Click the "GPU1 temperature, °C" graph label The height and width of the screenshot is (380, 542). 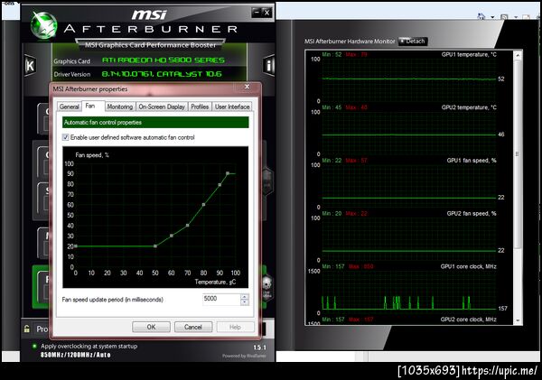[469, 54]
